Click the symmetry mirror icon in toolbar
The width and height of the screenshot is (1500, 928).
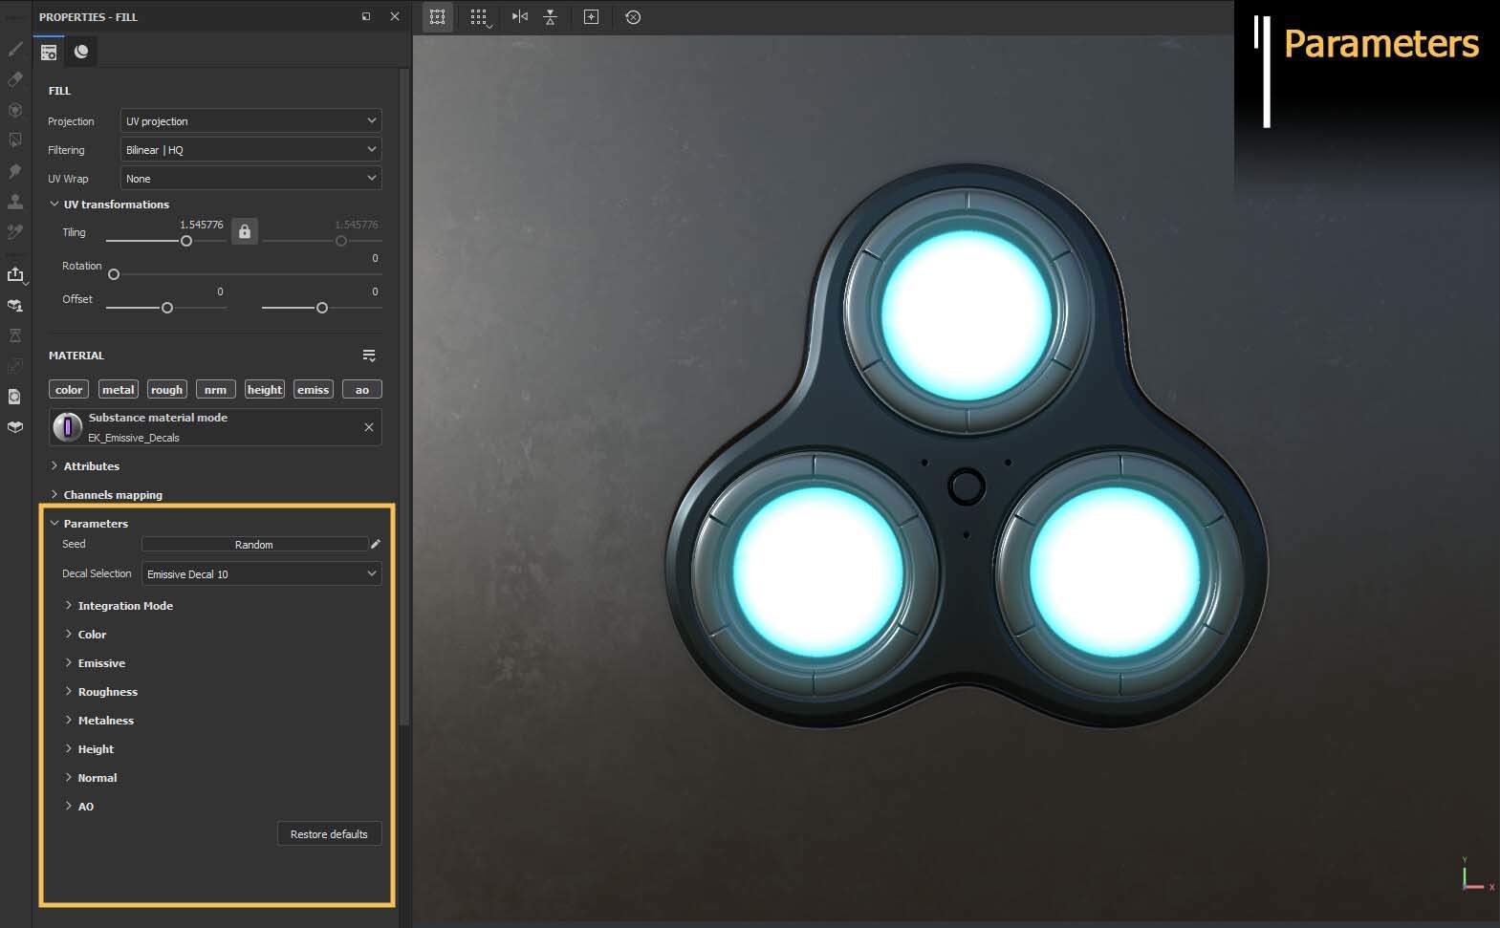519,17
